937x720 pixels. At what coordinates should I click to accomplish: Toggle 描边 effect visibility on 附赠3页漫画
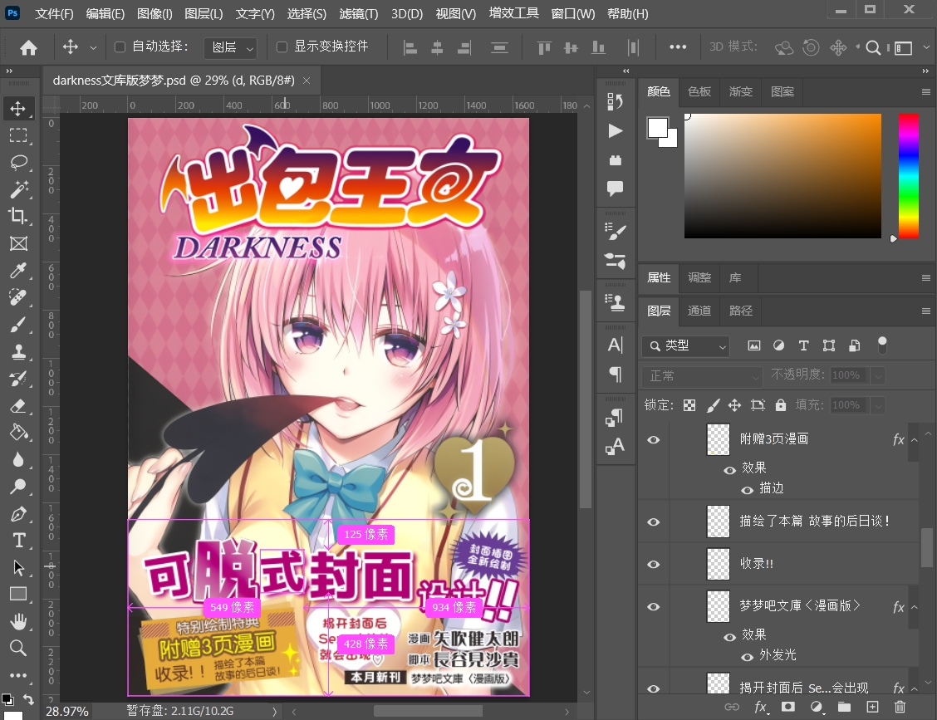tap(747, 490)
